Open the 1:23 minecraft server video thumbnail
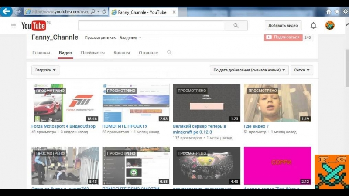349x196 pixels. pos(206,103)
